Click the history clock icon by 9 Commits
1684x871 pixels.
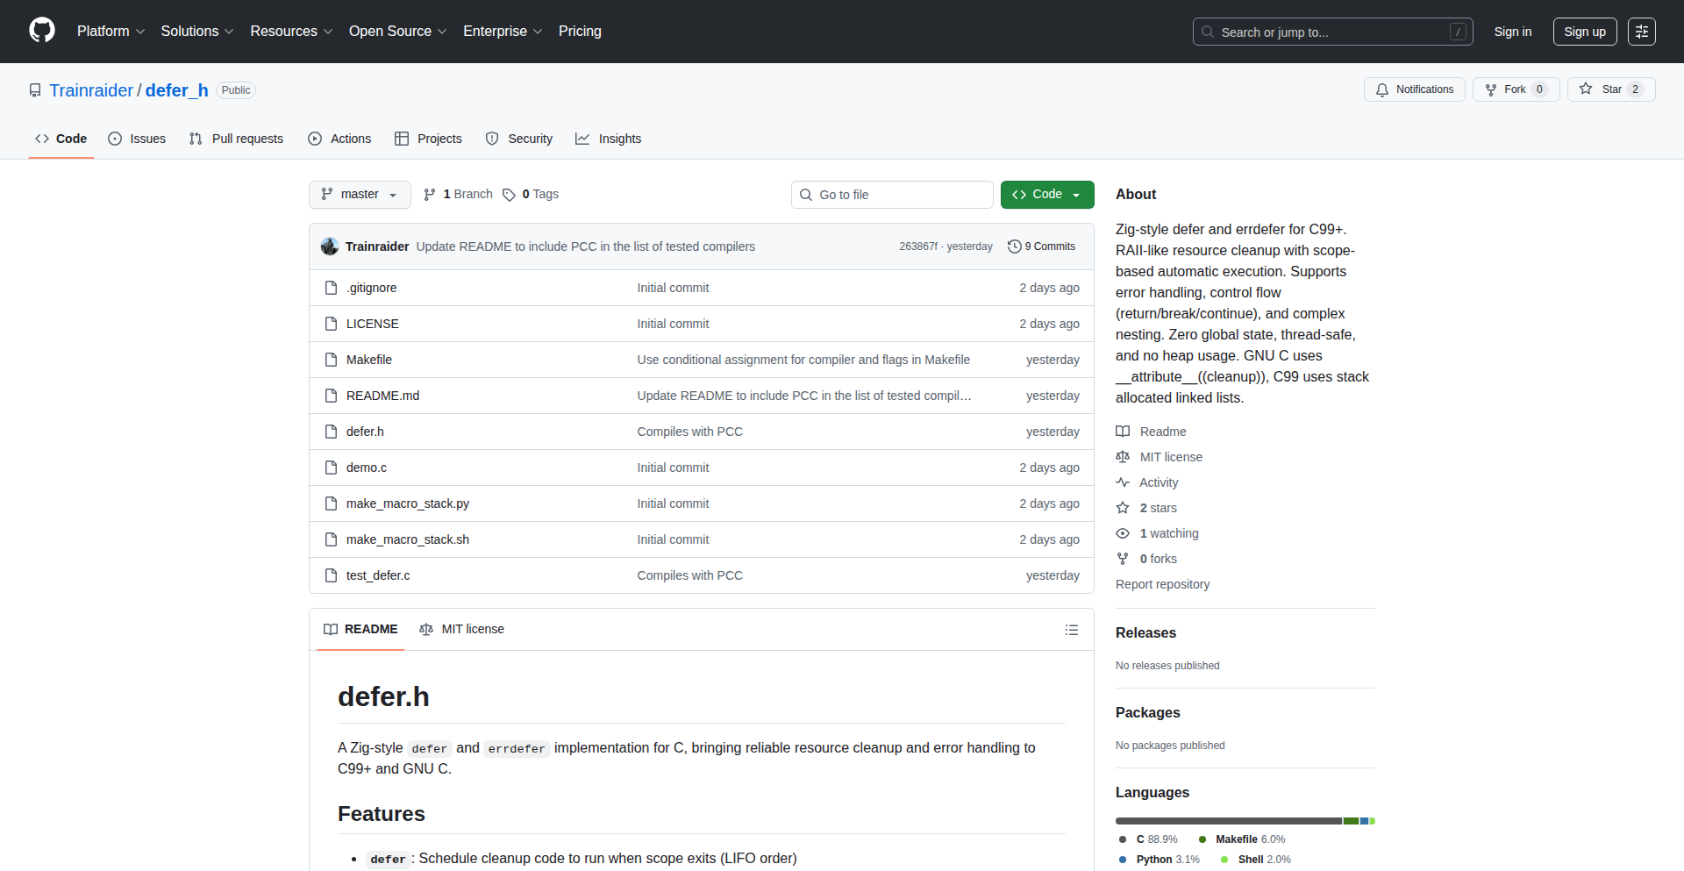(x=1015, y=246)
